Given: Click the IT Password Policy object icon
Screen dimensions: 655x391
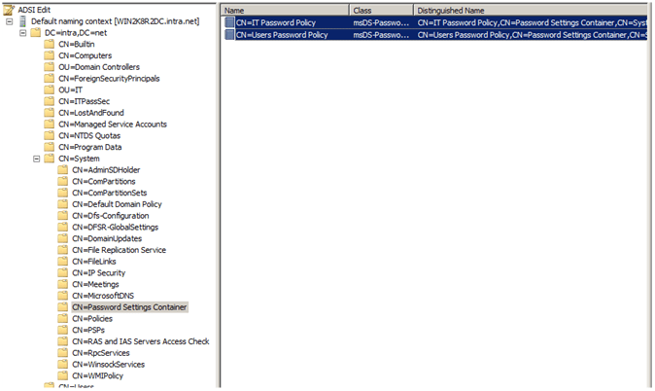Looking at the screenshot, I should pyautogui.click(x=229, y=21).
